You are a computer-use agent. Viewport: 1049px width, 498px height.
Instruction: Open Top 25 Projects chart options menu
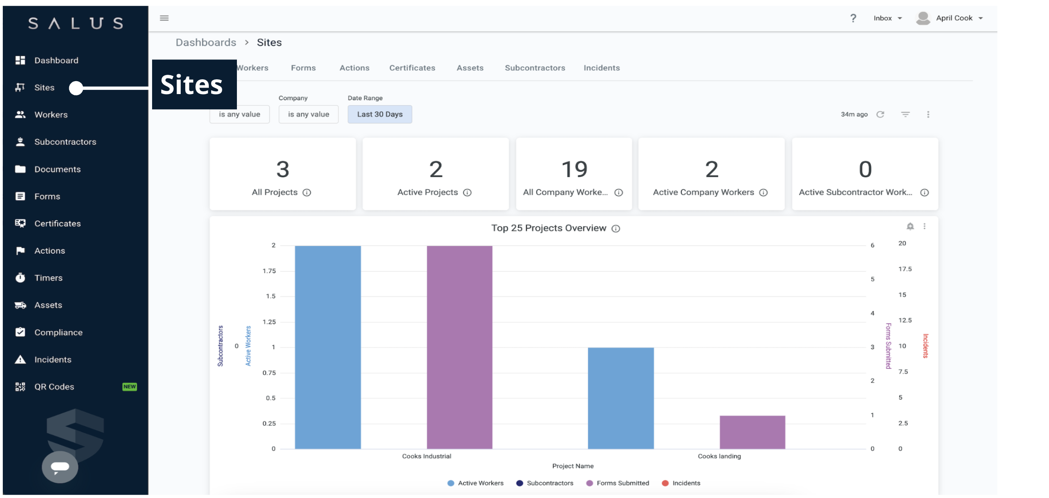(924, 226)
